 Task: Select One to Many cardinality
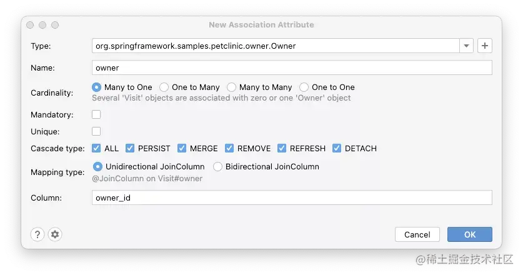[164, 87]
